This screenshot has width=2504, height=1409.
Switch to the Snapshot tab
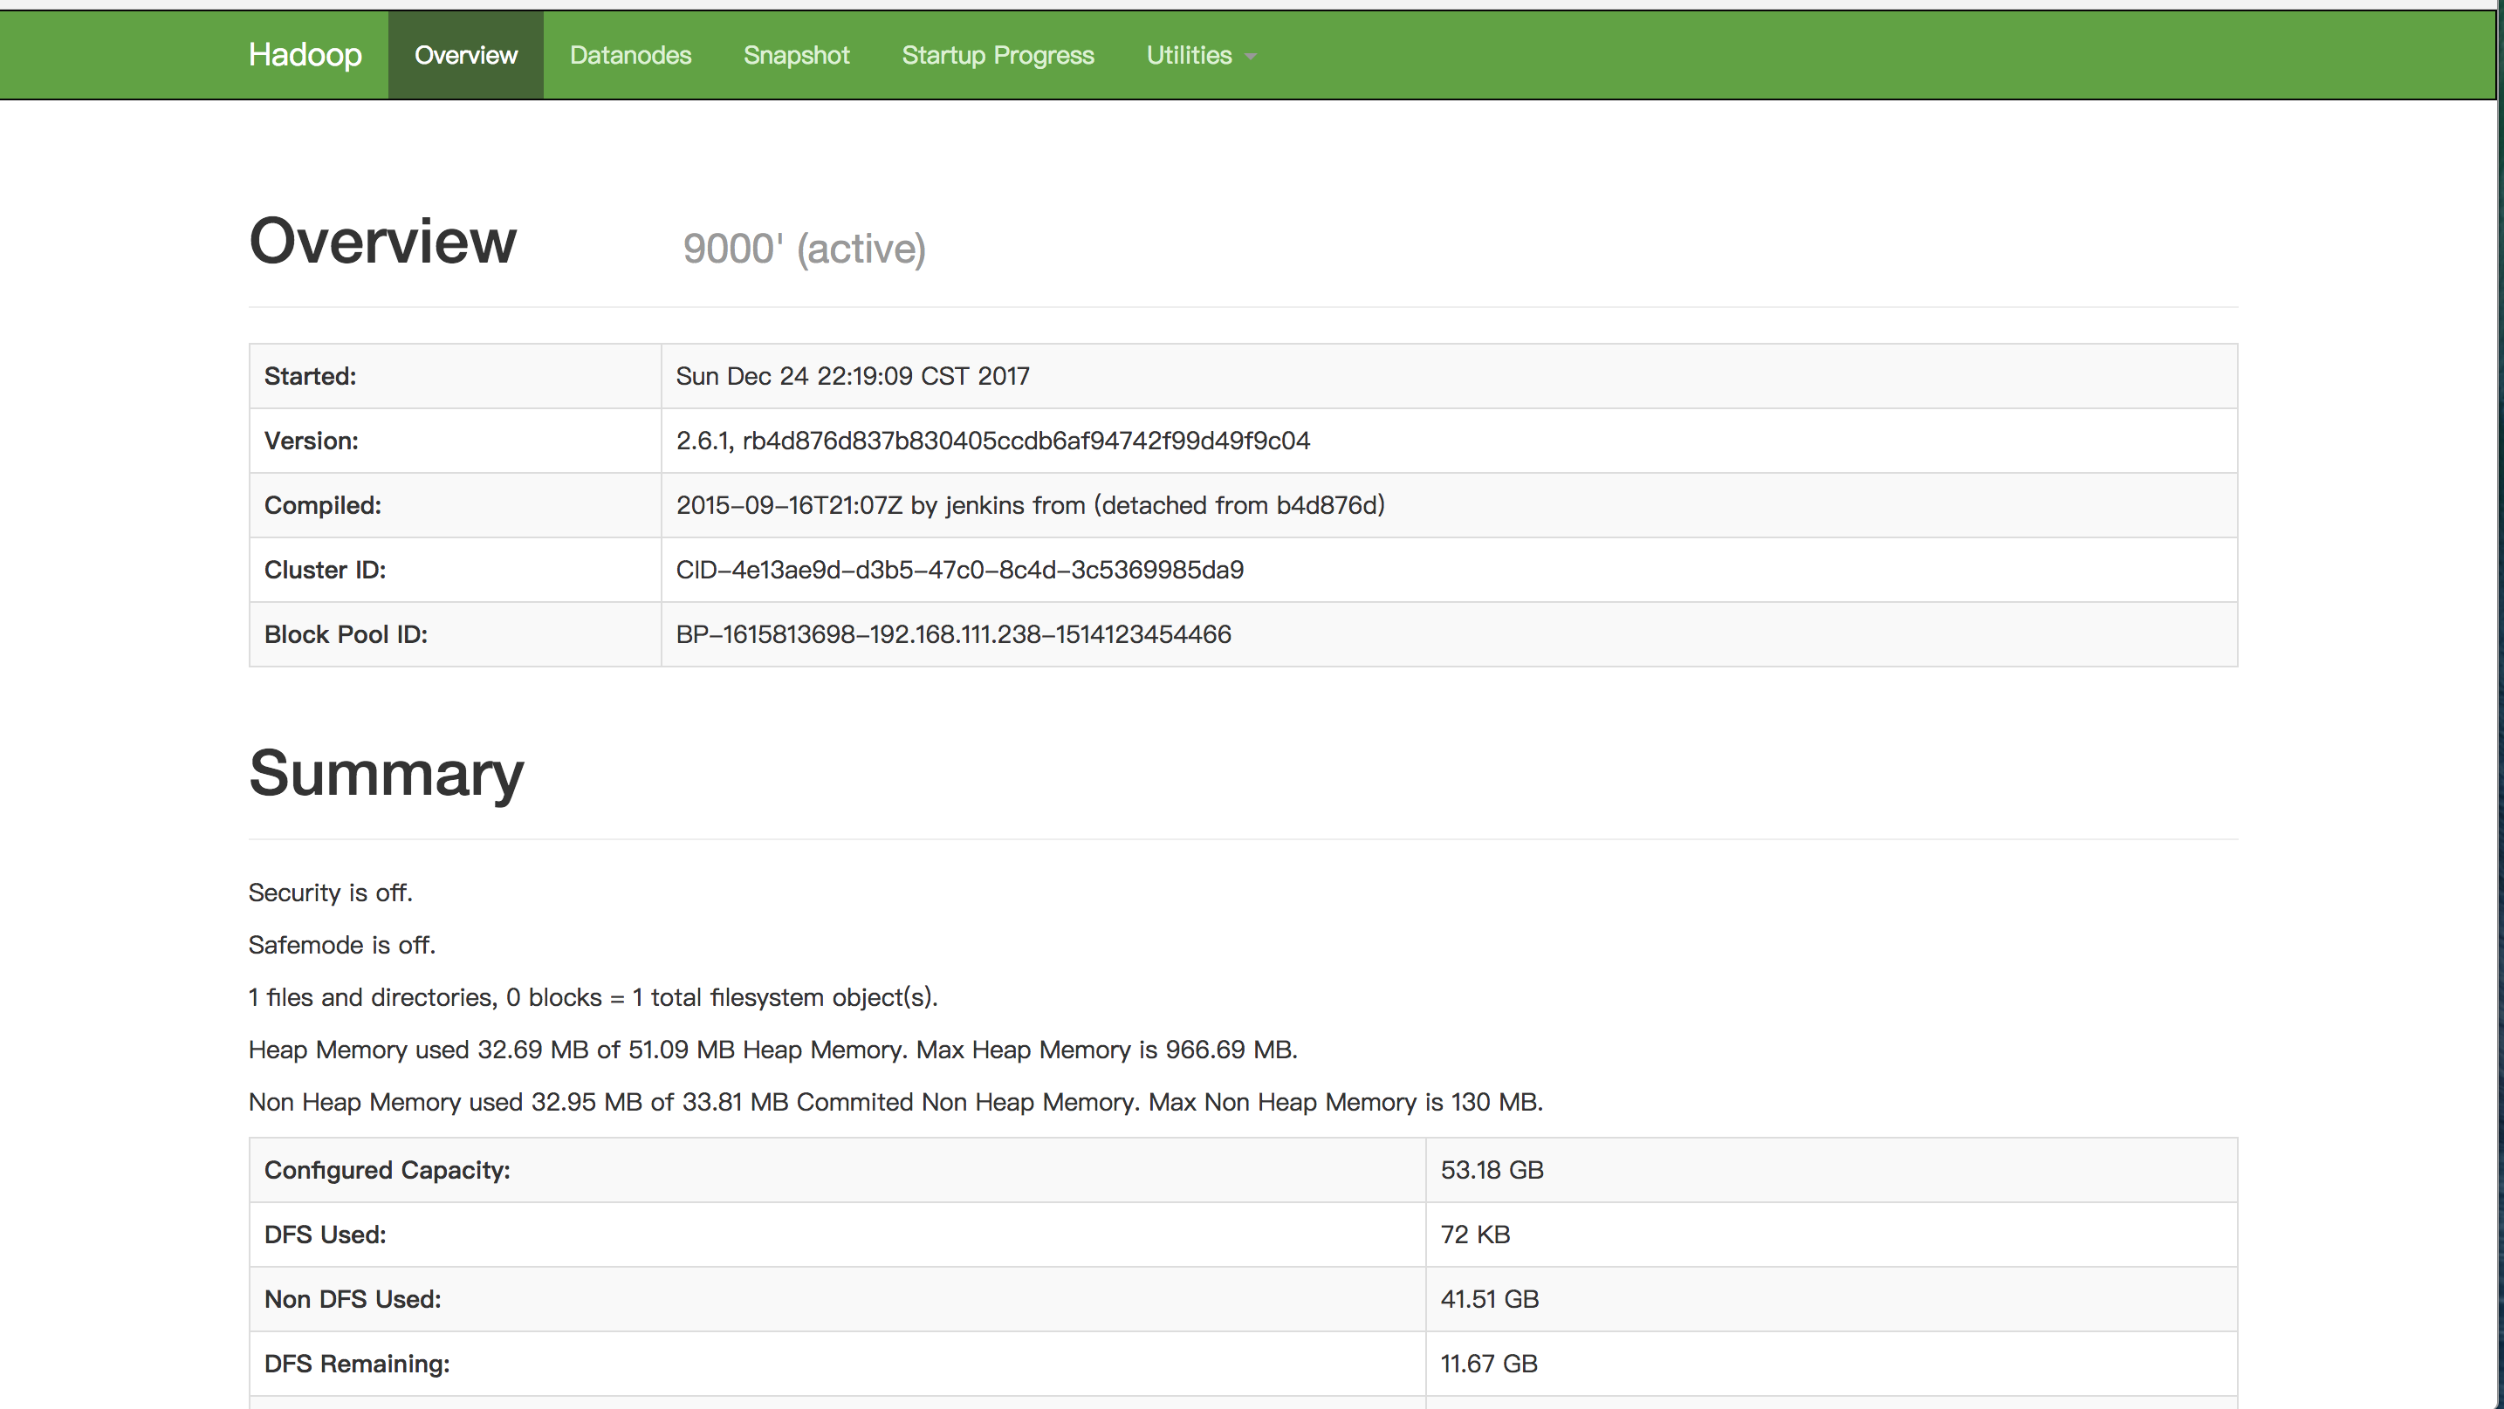click(x=796, y=54)
